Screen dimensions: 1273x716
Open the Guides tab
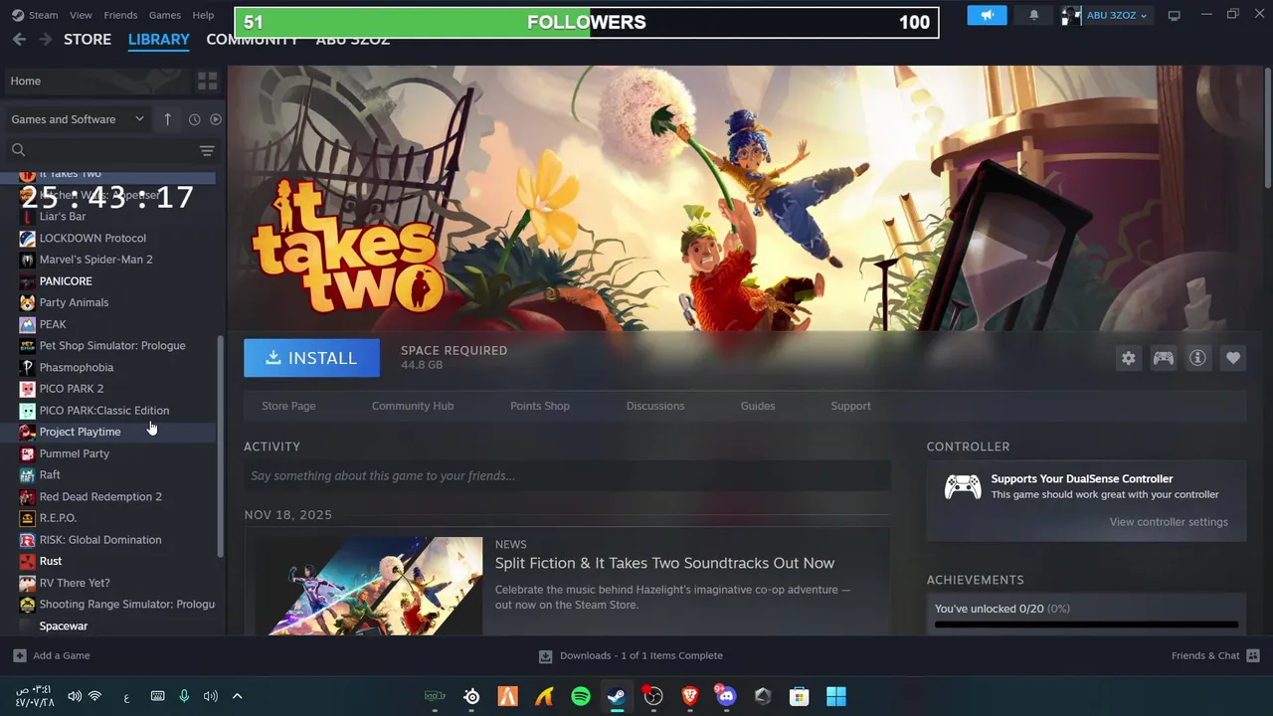point(758,406)
